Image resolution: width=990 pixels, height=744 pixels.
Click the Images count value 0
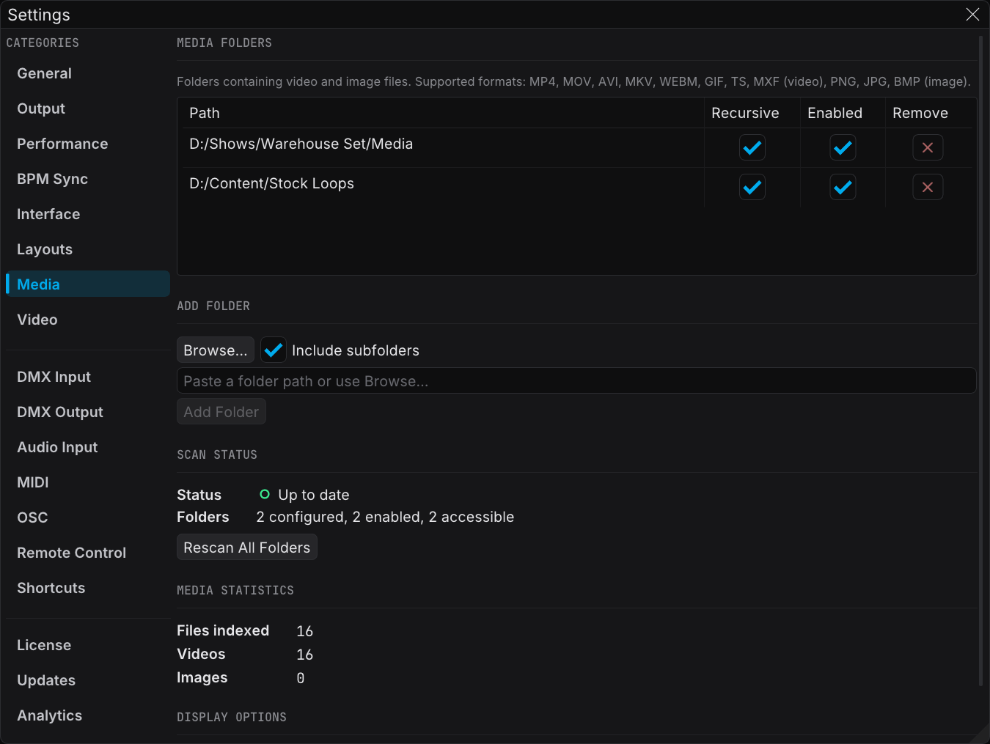301,678
